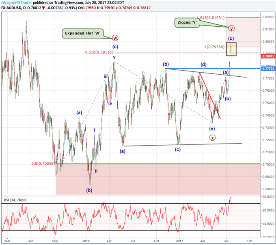Click the 0.618(0.79116) Fibonacci label
The height and width of the screenshot is (245, 276).
[99, 52]
